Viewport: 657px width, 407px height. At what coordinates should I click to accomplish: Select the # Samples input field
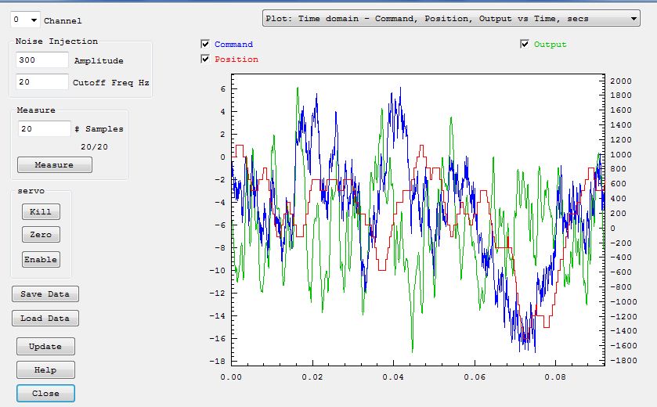[x=44, y=128]
